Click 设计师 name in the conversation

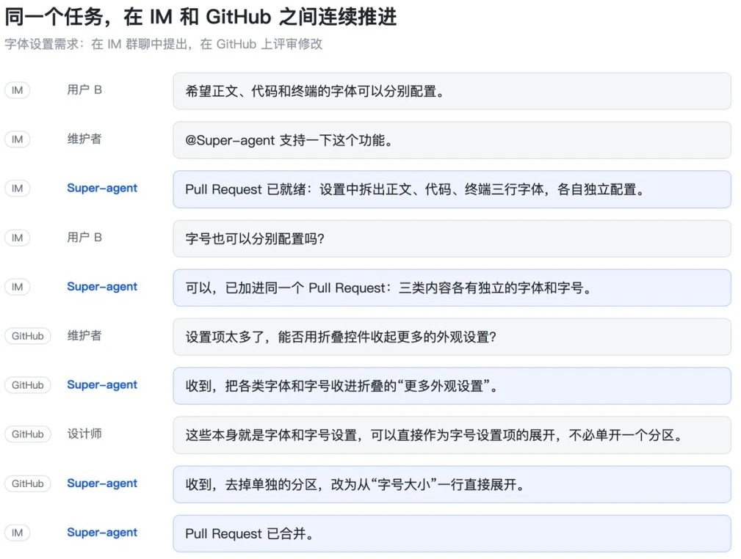coord(84,434)
